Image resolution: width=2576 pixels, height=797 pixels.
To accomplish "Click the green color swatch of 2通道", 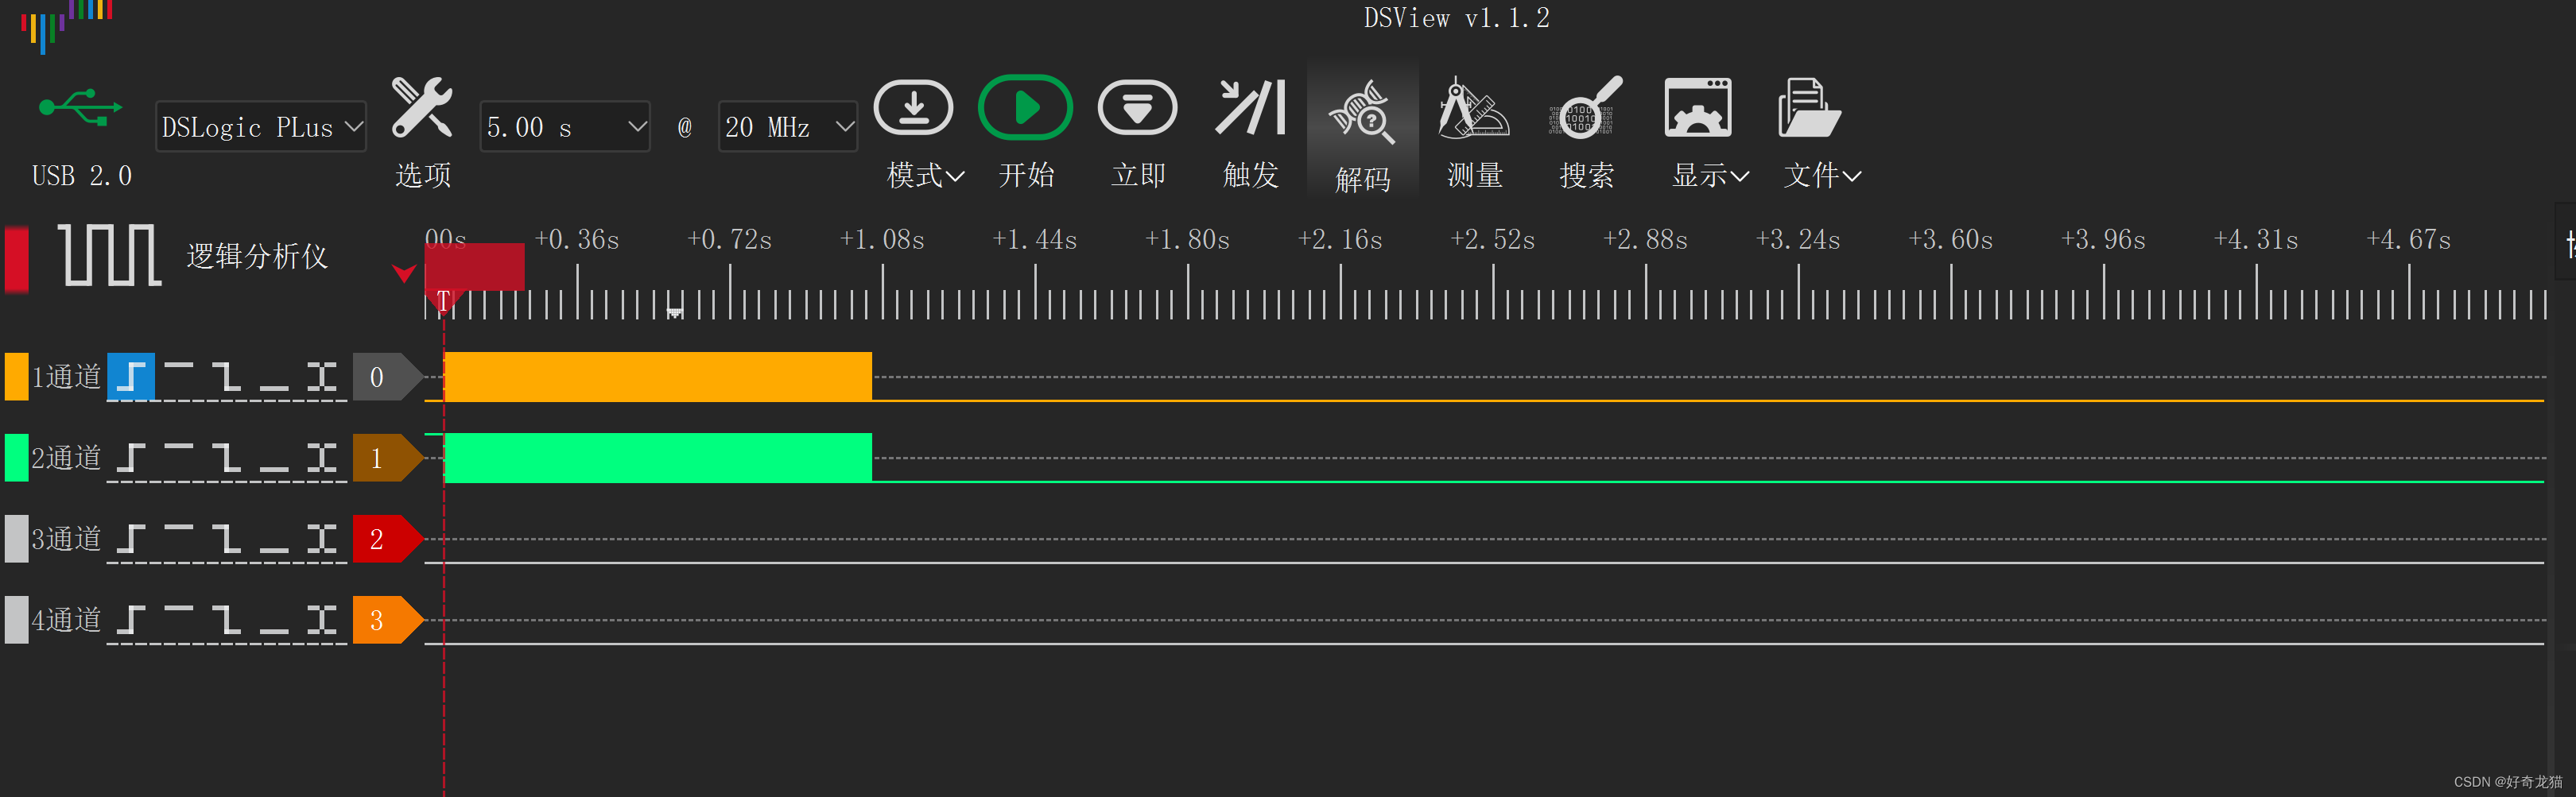I will (x=15, y=458).
